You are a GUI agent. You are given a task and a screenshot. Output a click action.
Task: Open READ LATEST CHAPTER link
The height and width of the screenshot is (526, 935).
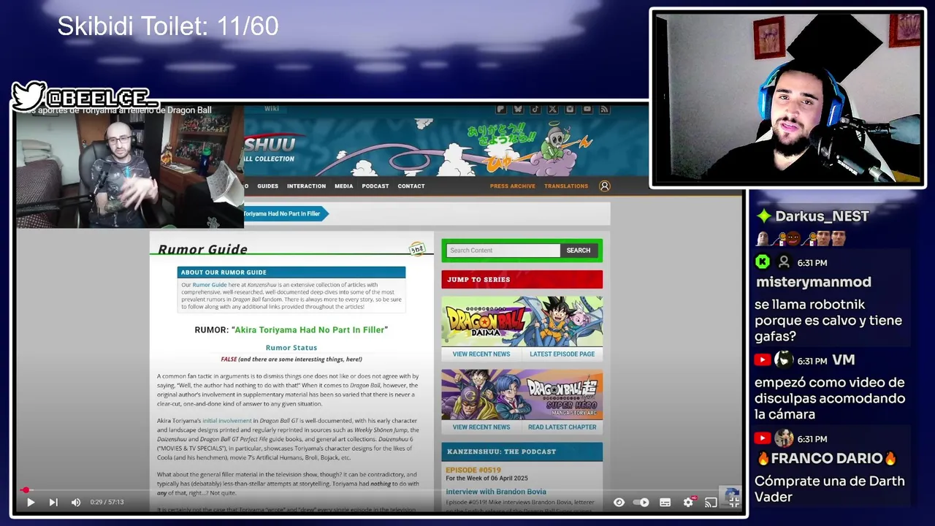[562, 427]
